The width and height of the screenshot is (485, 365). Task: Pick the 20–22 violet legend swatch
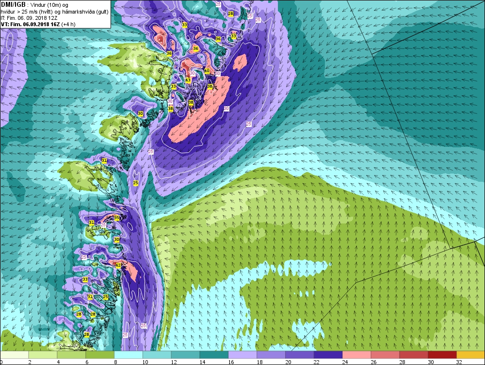[300, 355]
